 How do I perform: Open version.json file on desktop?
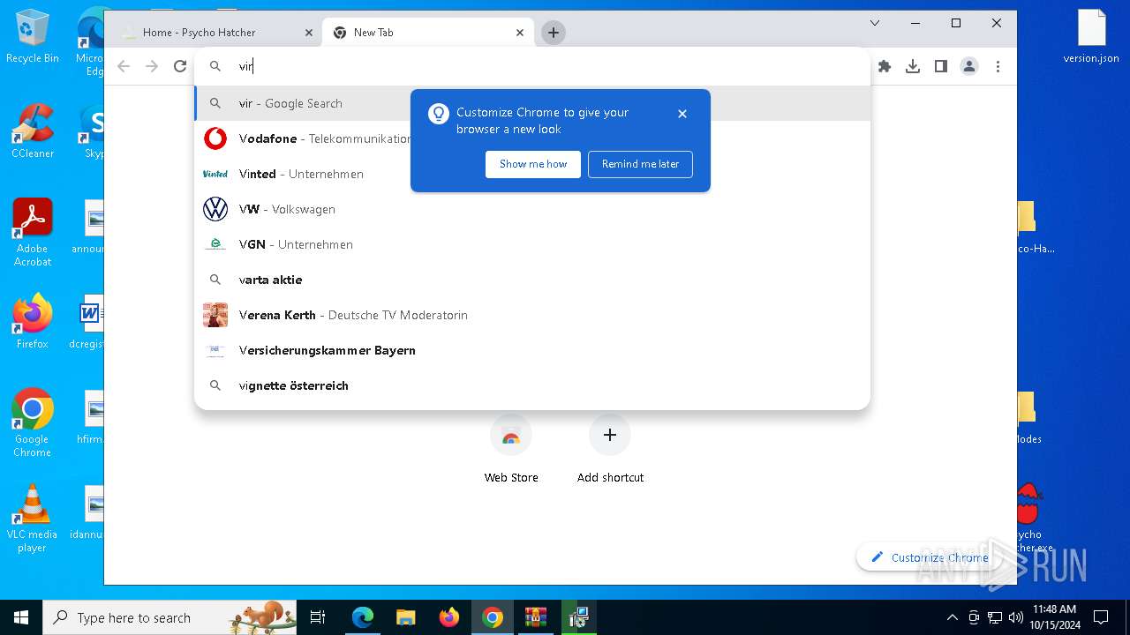pyautogui.click(x=1091, y=37)
